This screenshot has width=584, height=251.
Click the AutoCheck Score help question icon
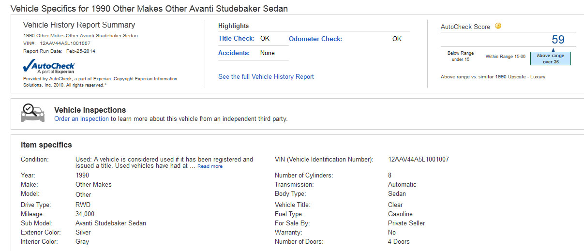coord(498,26)
